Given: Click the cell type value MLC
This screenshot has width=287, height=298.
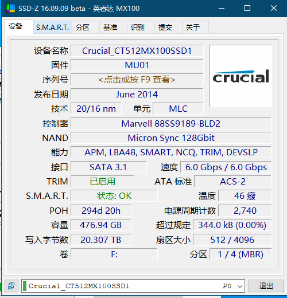Looking at the screenshot, I should pos(178,109).
